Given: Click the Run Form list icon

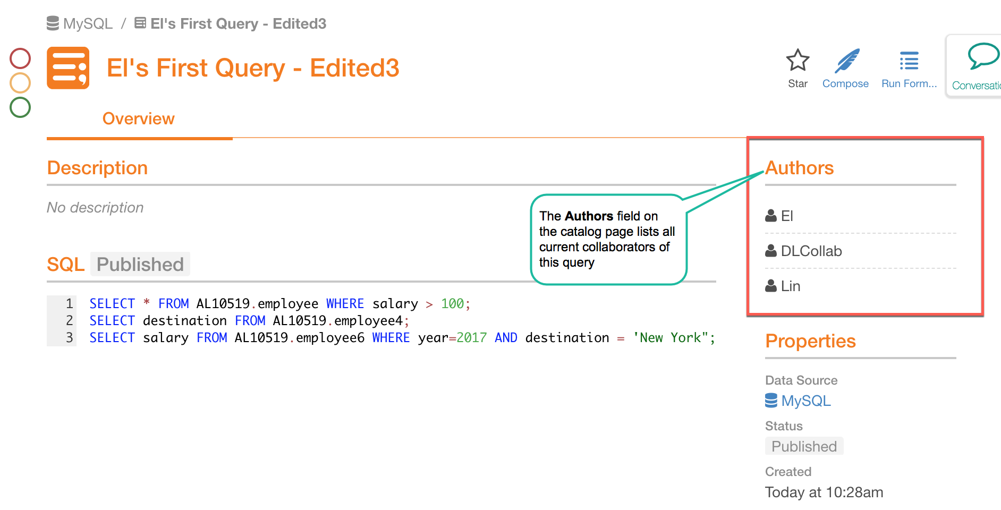Looking at the screenshot, I should click(909, 61).
